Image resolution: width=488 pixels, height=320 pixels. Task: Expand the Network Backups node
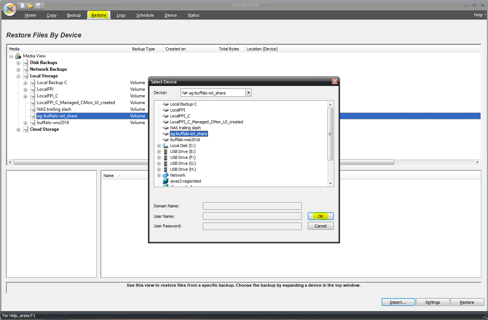coord(19,70)
